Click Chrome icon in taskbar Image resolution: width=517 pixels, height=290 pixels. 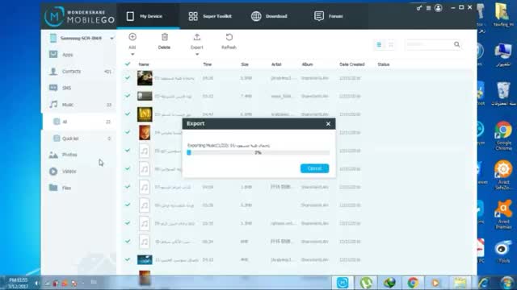coord(413,283)
